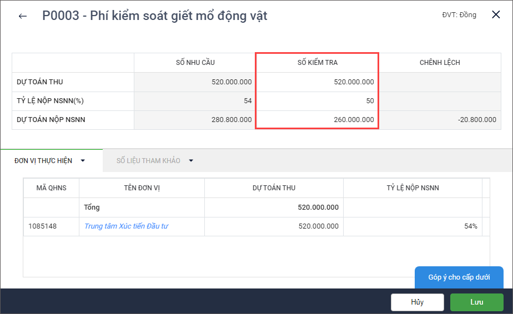Switch to the SỐ LIỆU THAM KHẢO tab
The height and width of the screenshot is (314, 513).
click(148, 161)
